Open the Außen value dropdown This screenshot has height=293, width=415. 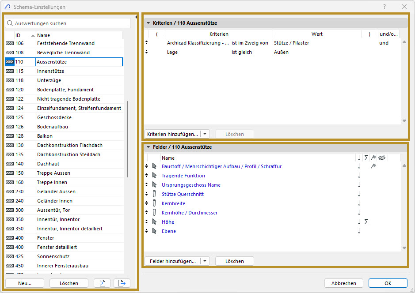point(281,52)
